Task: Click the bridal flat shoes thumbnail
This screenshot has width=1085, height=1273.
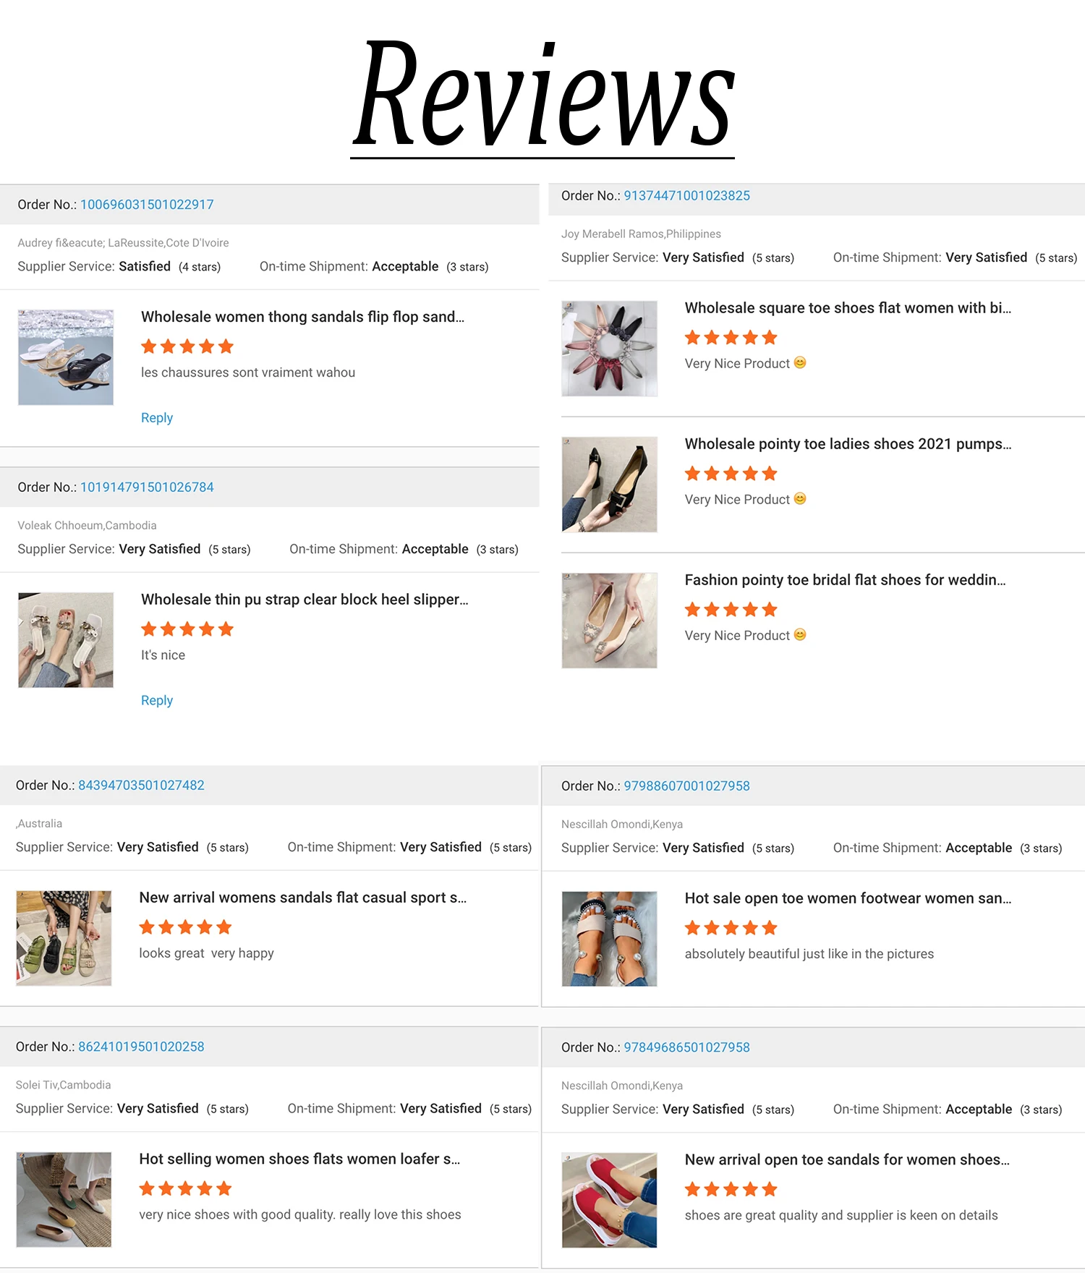Action: 610,621
